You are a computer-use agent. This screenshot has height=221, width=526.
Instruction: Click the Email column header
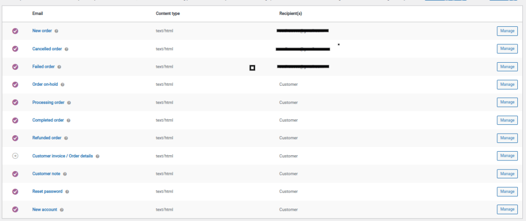[37, 13]
